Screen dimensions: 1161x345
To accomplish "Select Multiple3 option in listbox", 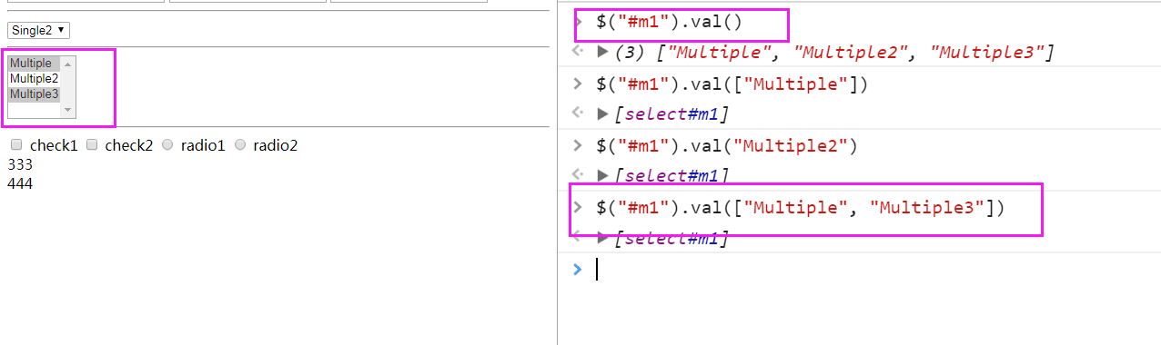I will (35, 94).
